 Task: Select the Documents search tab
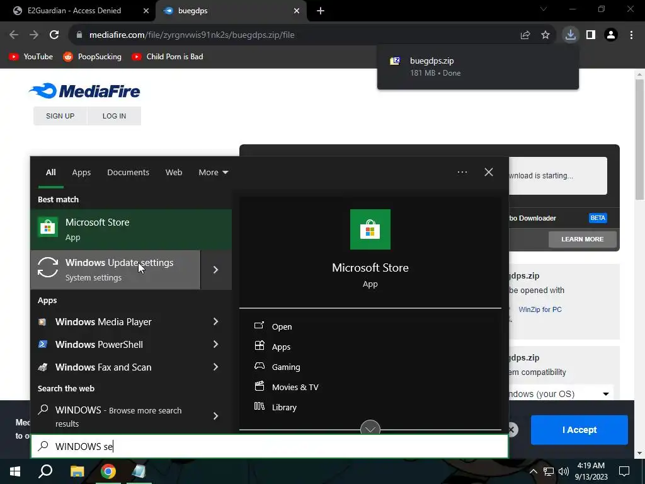click(128, 173)
